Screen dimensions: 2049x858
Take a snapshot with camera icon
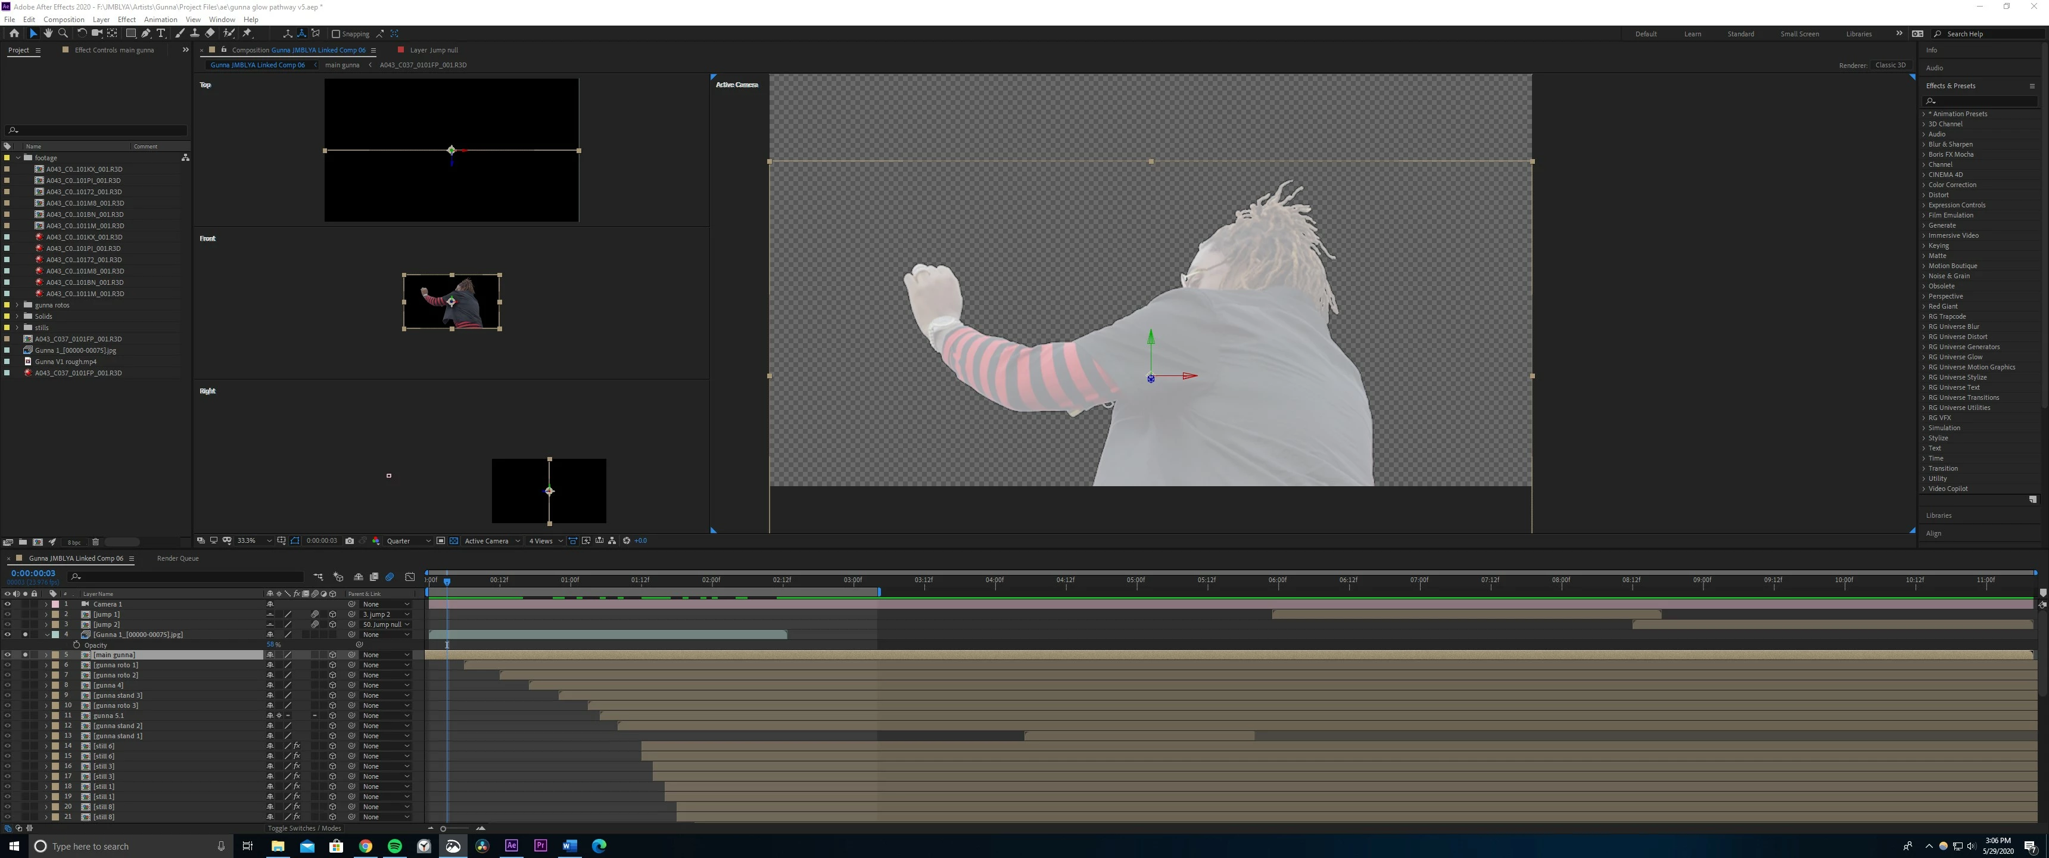point(349,540)
